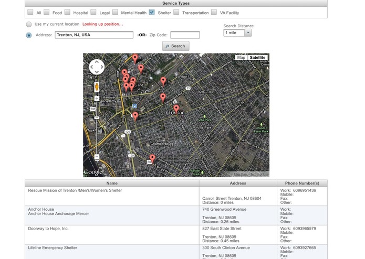Switch map to Map view
The height and width of the screenshot is (259, 365).
click(x=241, y=57)
